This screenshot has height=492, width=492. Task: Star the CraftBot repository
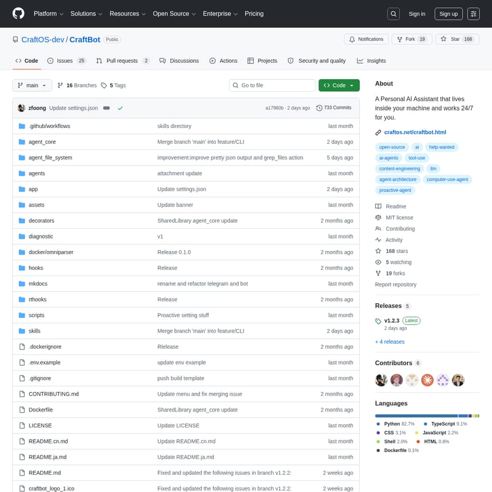coord(451,39)
